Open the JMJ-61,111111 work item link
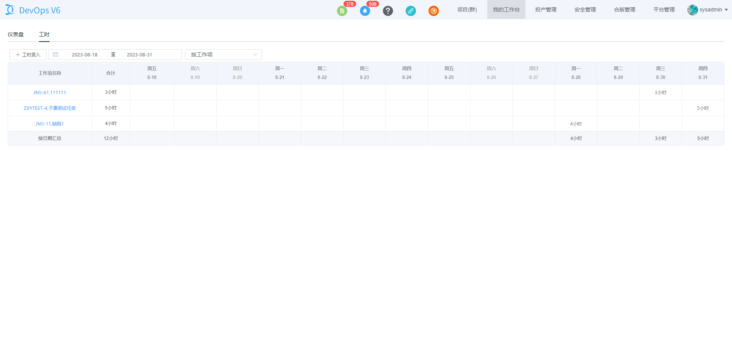The image size is (732, 355). [x=50, y=92]
